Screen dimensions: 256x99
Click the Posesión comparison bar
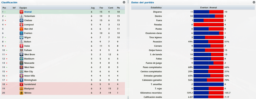(x=208, y=42)
